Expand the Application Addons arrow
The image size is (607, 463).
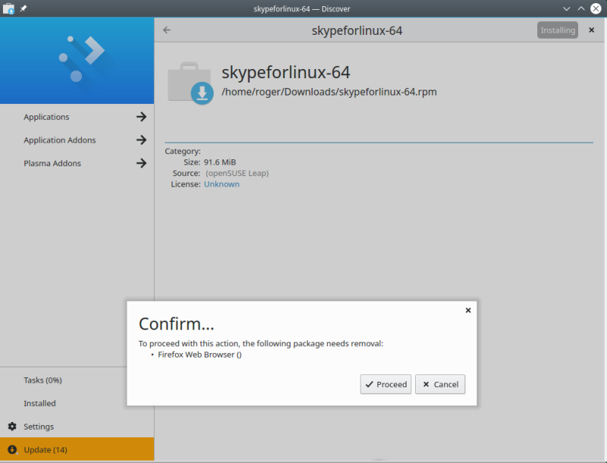[x=141, y=140]
